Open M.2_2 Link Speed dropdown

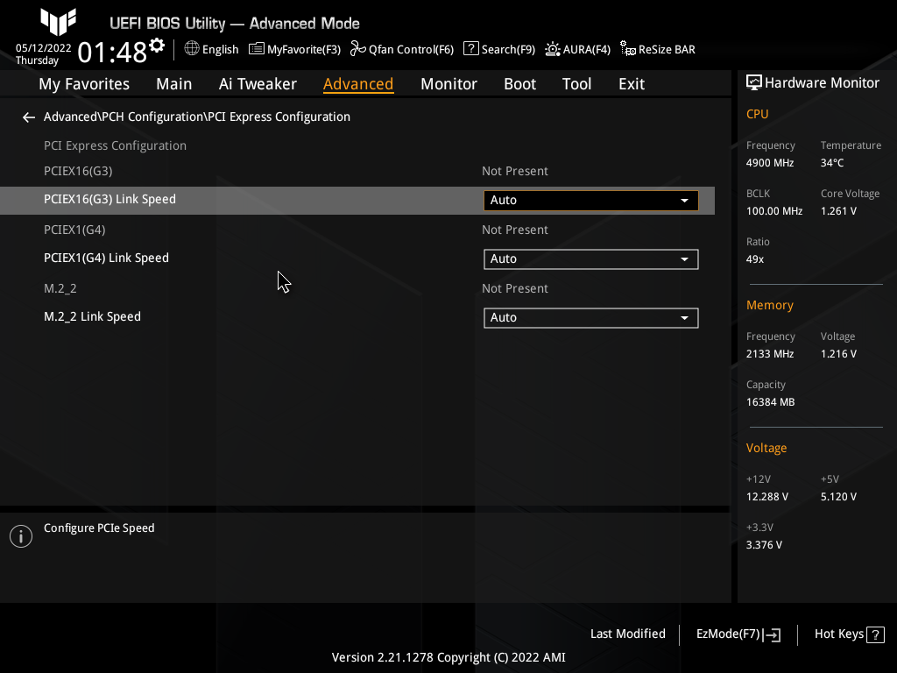point(591,318)
